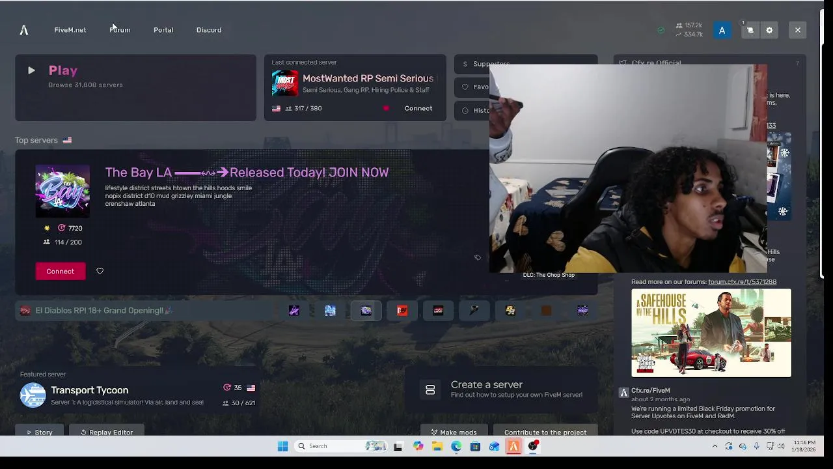Open the Forum navigation link
The width and height of the screenshot is (833, 469).
click(120, 30)
